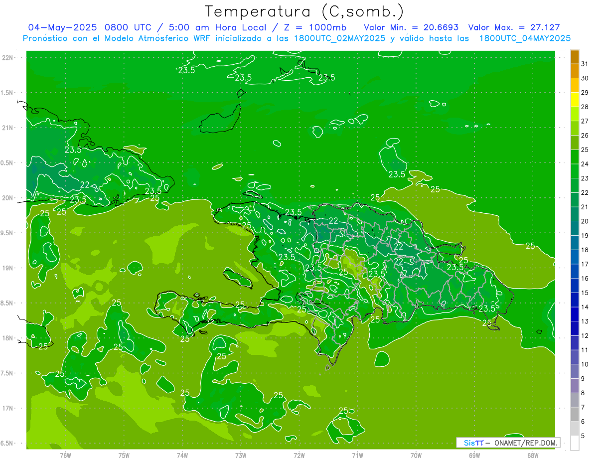Screen dimensions: 598x462
Task: Select "Valor Max. = 27.127" in header
Action: pos(514,27)
